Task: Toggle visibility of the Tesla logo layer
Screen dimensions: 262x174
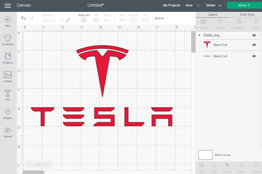Action: [x=254, y=45]
